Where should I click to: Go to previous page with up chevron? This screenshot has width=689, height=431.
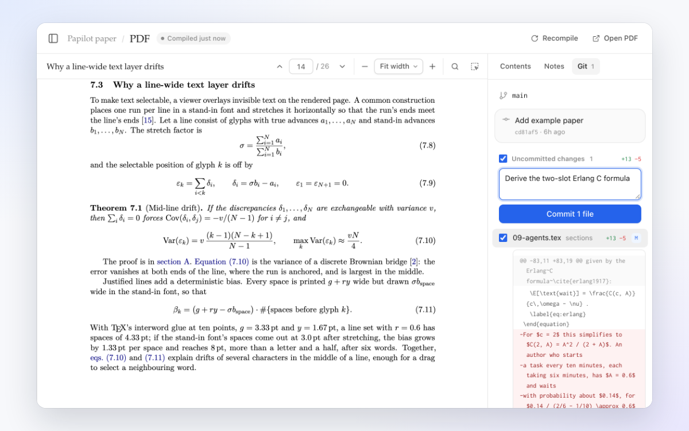(280, 67)
